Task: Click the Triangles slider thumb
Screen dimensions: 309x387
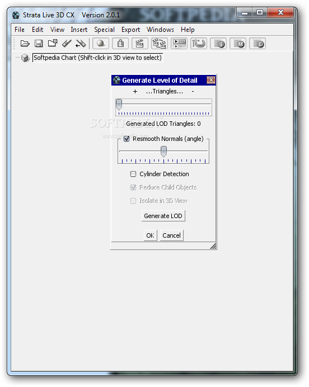Action: [119, 105]
